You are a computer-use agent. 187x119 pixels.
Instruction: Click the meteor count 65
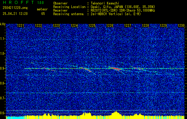43,14
